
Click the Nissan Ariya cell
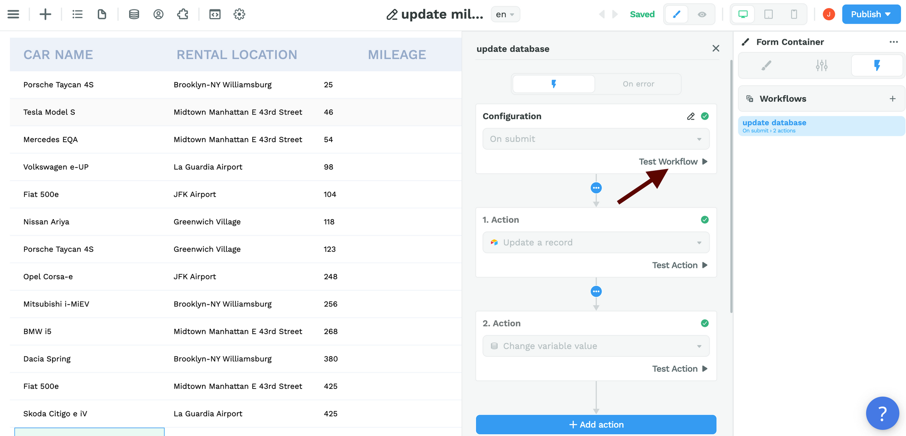click(x=46, y=222)
